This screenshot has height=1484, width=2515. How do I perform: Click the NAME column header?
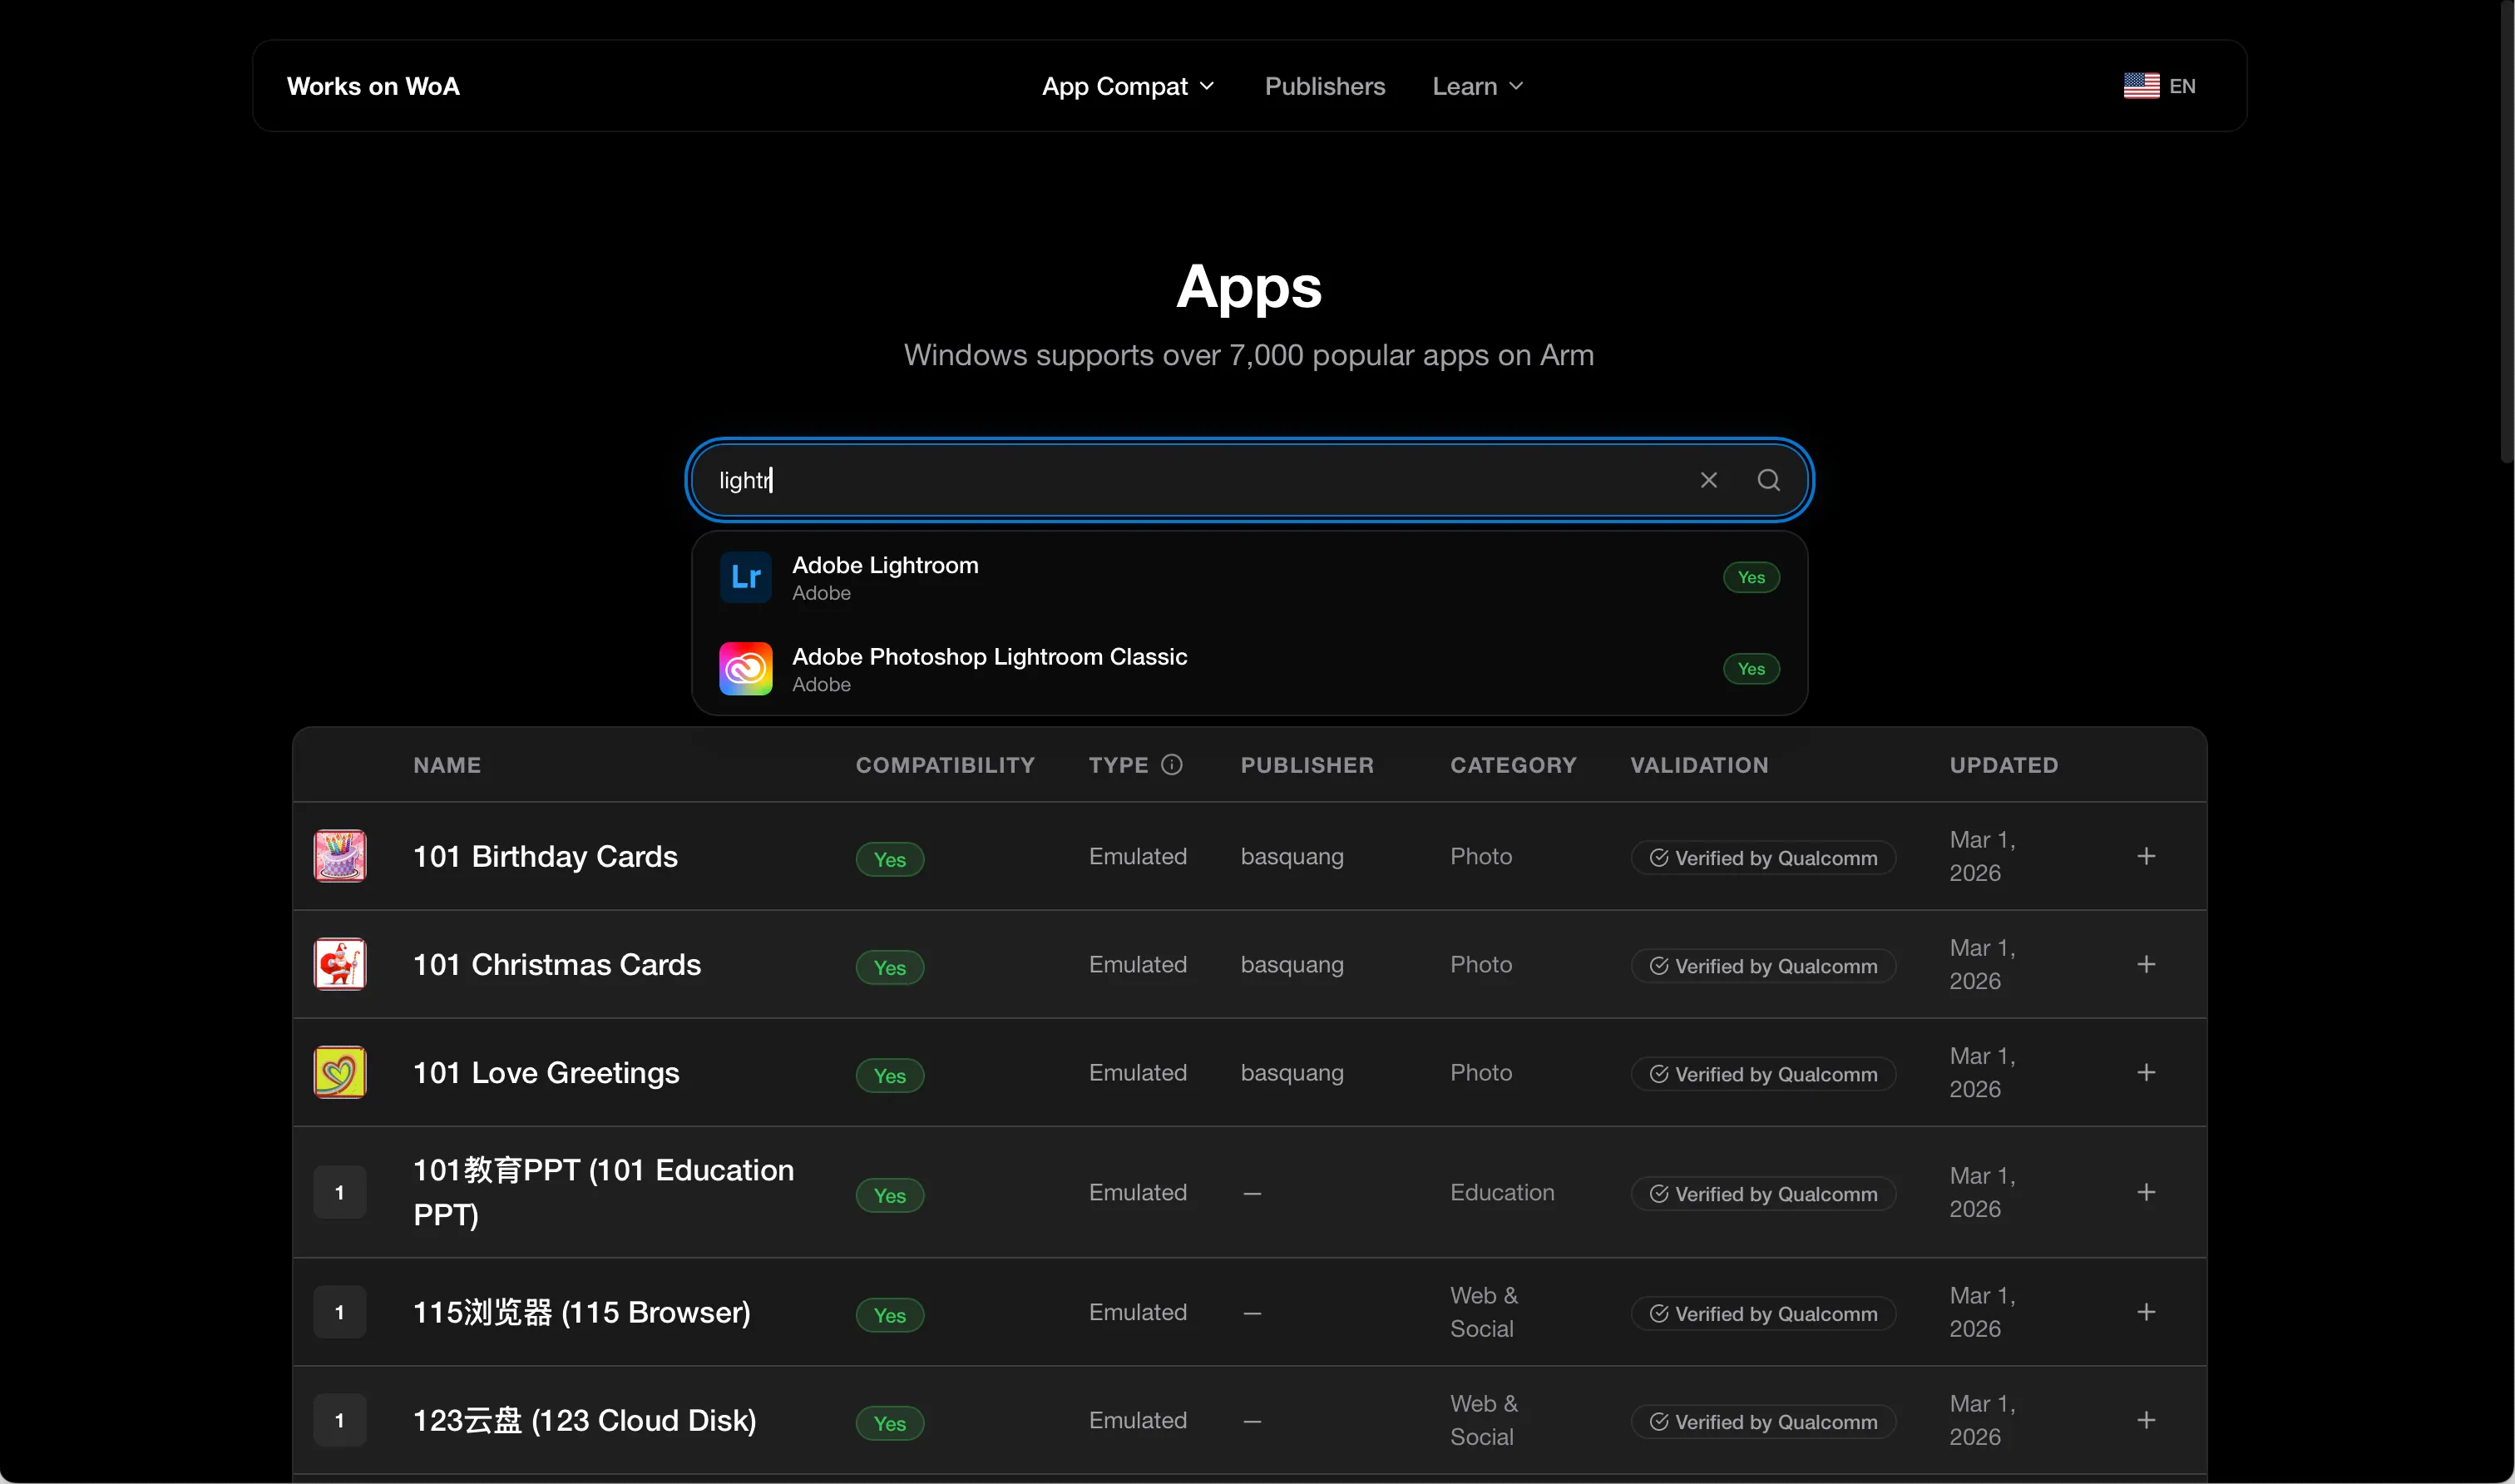[x=447, y=765]
